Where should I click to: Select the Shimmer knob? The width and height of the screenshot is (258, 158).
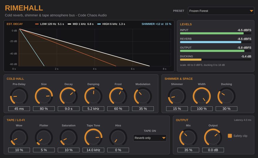pyautogui.click(x=177, y=96)
